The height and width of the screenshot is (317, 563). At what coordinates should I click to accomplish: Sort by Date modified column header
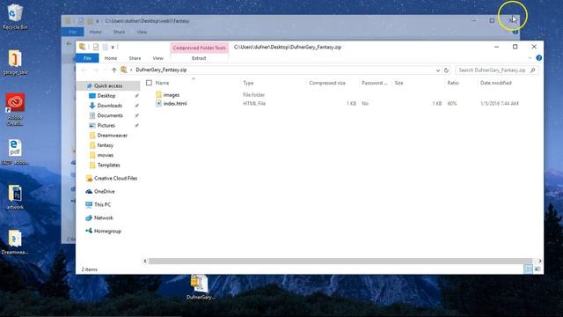[x=495, y=83]
